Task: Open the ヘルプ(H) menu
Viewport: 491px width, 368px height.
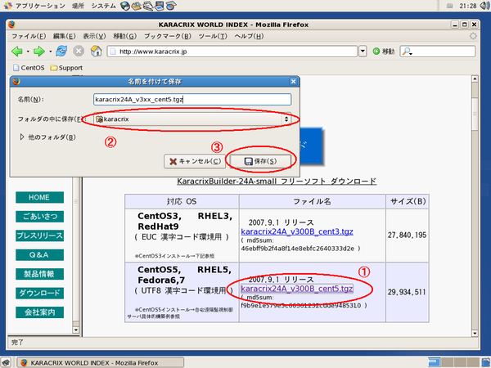Action: pos(249,36)
